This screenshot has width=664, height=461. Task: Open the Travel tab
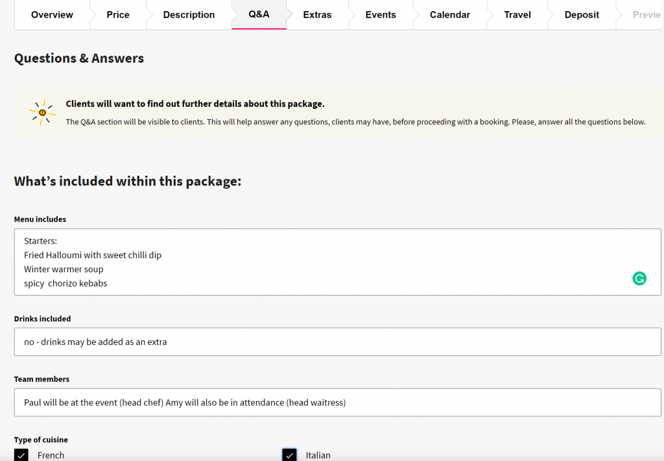(517, 15)
